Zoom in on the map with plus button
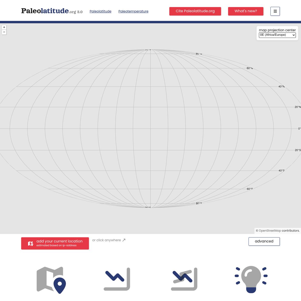 [x=4, y=27]
